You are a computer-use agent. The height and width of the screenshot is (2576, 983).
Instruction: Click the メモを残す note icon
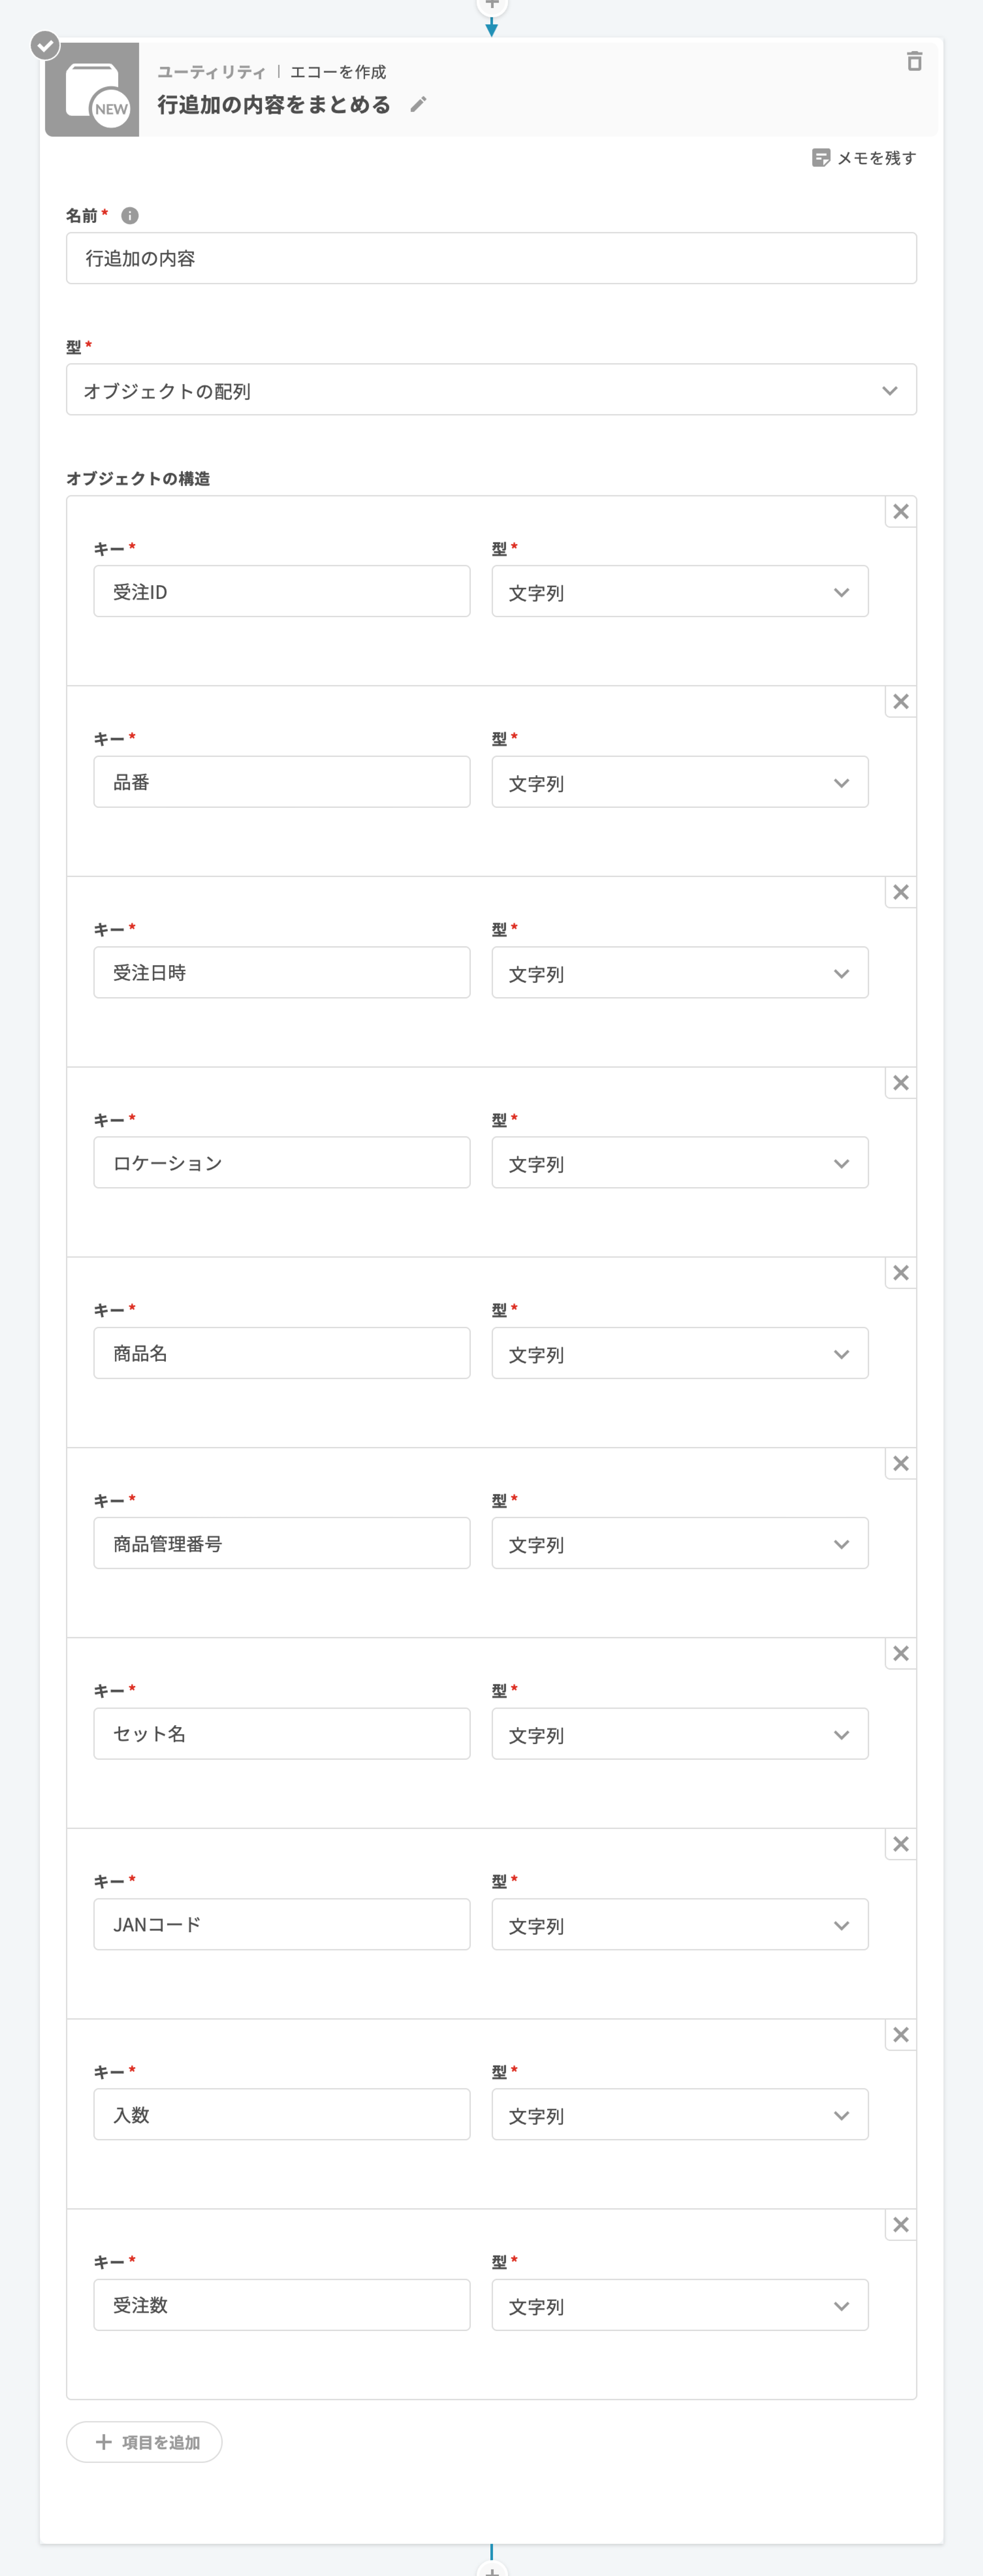click(820, 158)
